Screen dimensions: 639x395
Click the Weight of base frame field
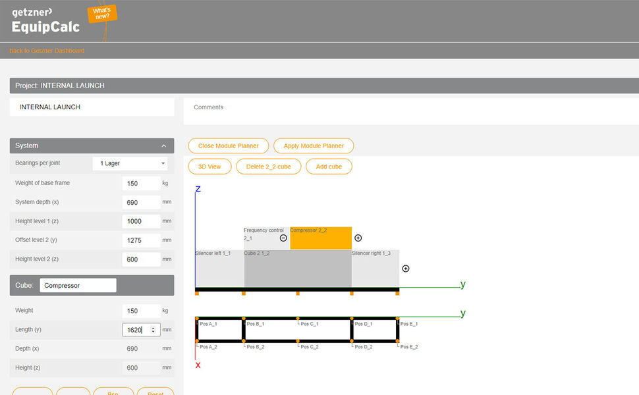click(141, 184)
